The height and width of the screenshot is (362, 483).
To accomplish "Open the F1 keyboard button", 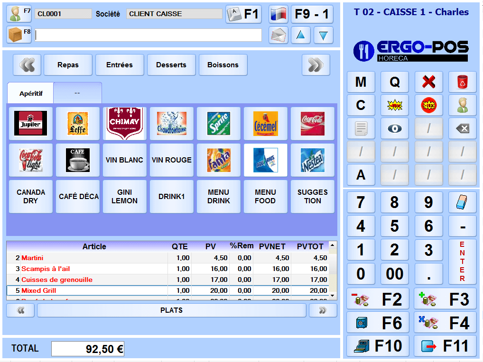I will coord(243,14).
